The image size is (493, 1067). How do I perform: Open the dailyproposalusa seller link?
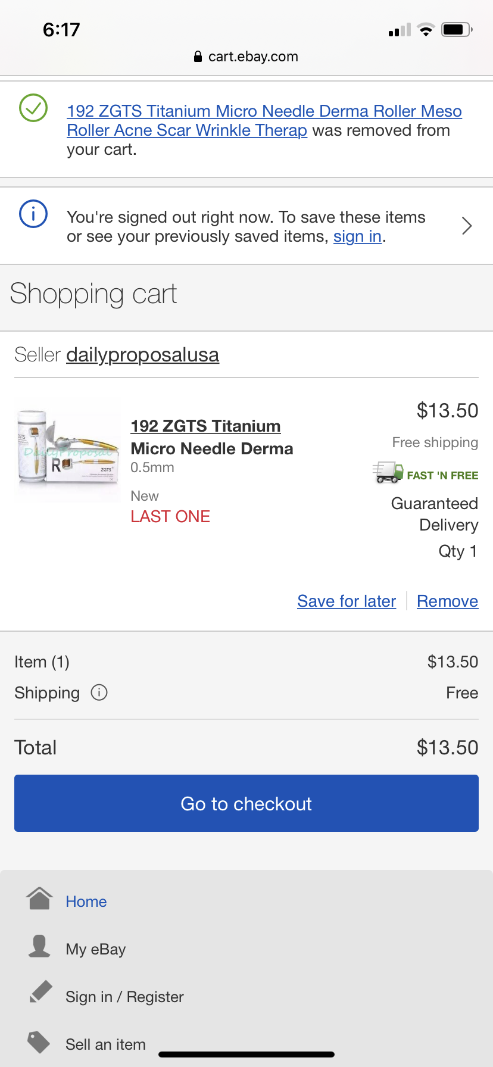[142, 355]
